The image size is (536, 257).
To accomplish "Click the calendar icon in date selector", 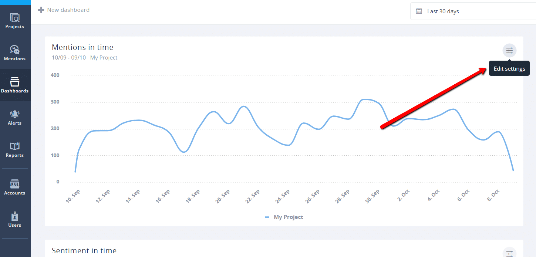I will click(419, 11).
